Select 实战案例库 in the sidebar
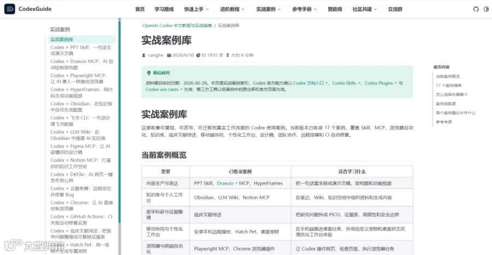The image size is (492, 255). click(82, 39)
